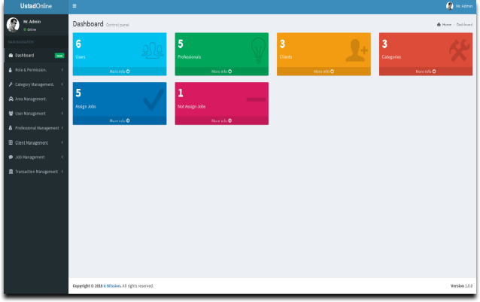The height and width of the screenshot is (302, 480).
Task: Click the Users group icon in cyan card
Action: click(x=153, y=50)
